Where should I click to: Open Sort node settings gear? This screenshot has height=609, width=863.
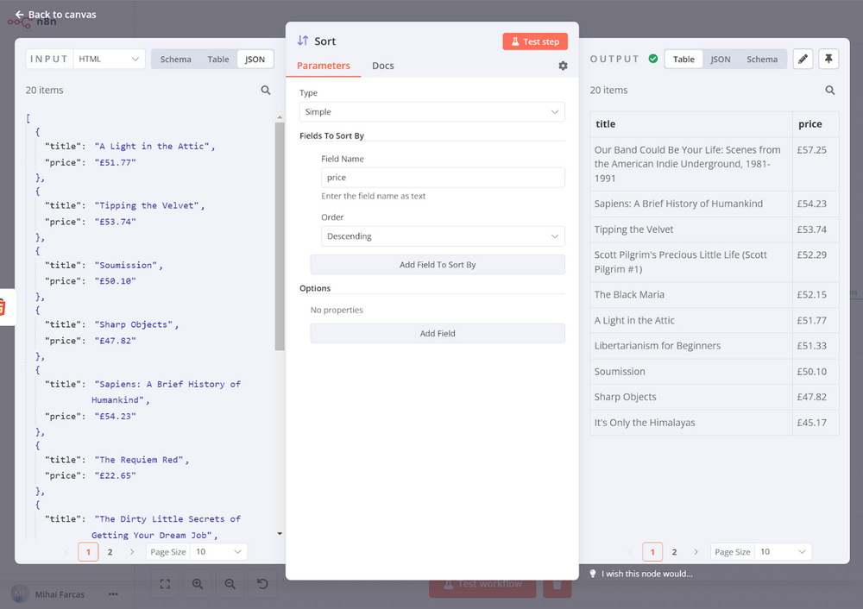tap(563, 66)
